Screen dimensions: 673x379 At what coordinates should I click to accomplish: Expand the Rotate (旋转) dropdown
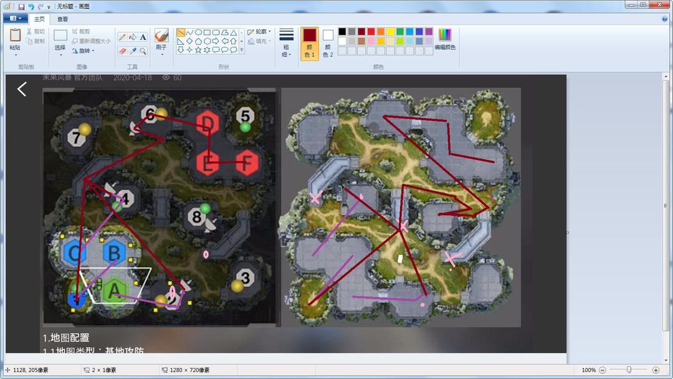click(x=84, y=50)
